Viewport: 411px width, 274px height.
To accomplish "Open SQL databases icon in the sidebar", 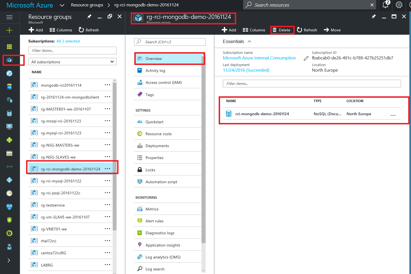I will pos(9,87).
